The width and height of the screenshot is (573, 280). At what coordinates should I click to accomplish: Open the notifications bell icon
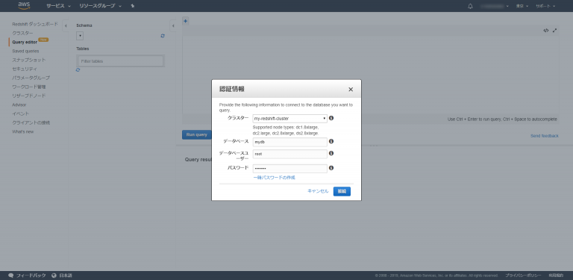(470, 6)
